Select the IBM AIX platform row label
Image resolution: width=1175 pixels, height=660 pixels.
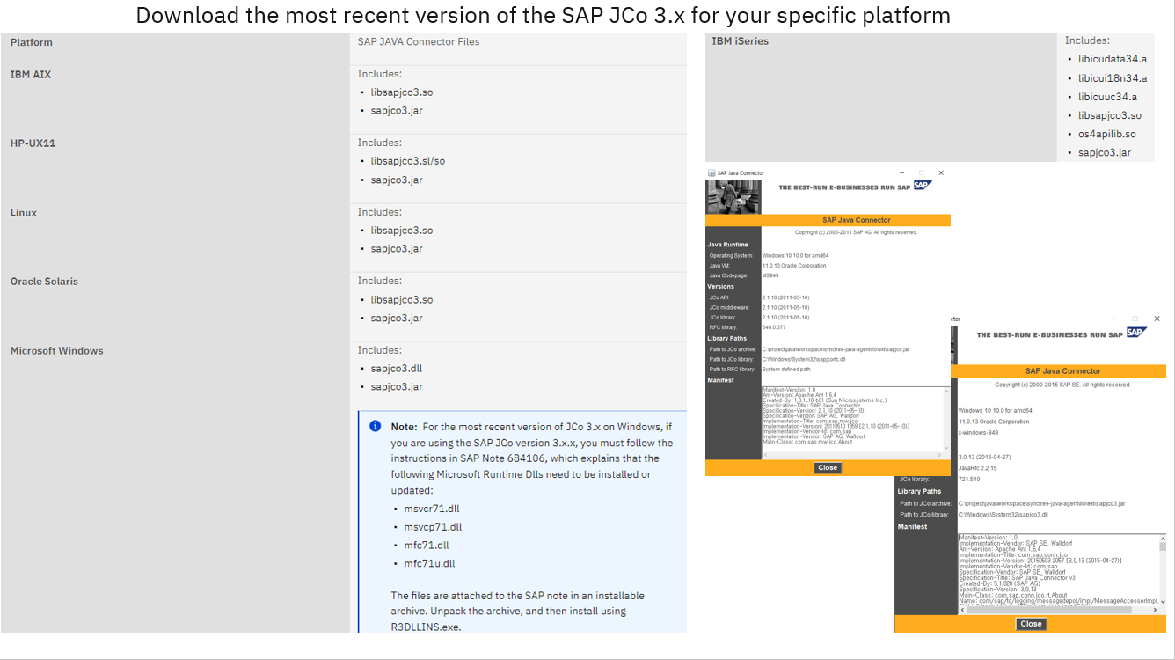coord(31,75)
